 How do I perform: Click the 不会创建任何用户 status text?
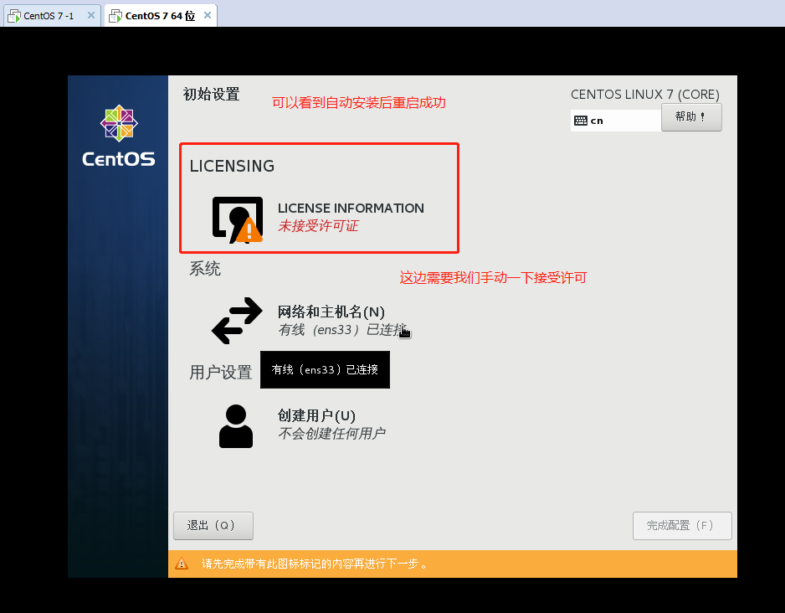[332, 433]
